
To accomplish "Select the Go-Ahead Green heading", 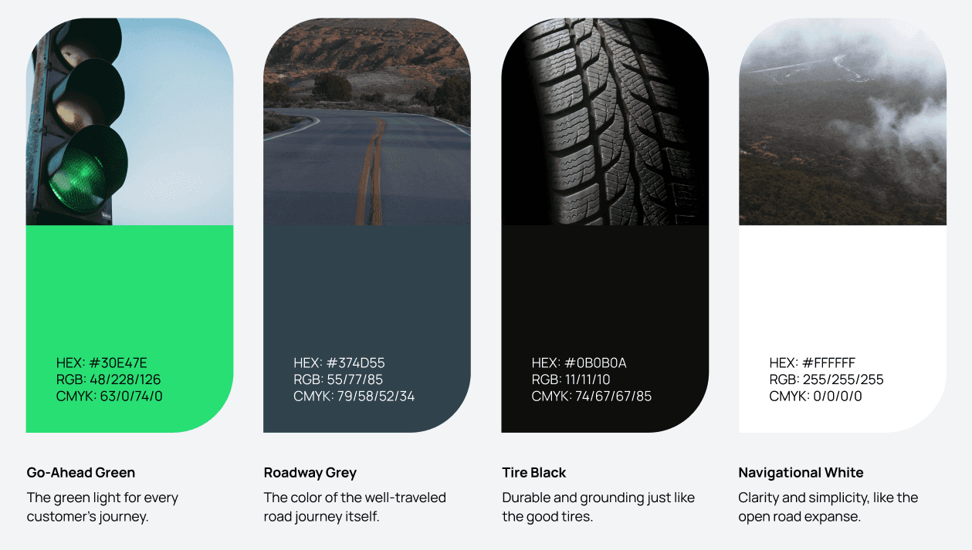I will click(81, 473).
